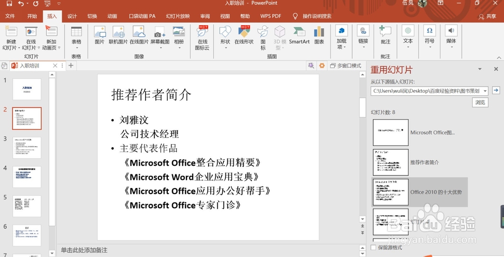Switch to the 审阅 tab
Screen dimensions: 504x257
(x=205, y=16)
